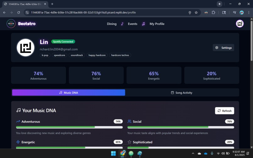This screenshot has height=158, width=253.
Task: Click the k-pop genre tag
Action: coord(45,55)
